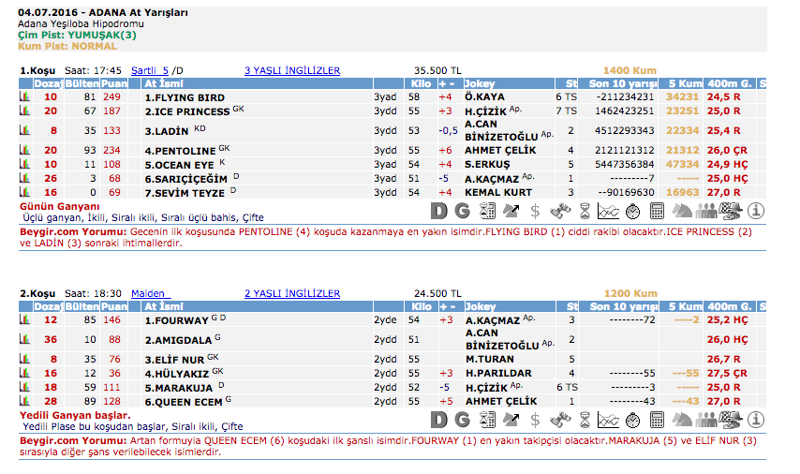
Task: Click the stopwatch icon in race 1
Action: click(633, 211)
